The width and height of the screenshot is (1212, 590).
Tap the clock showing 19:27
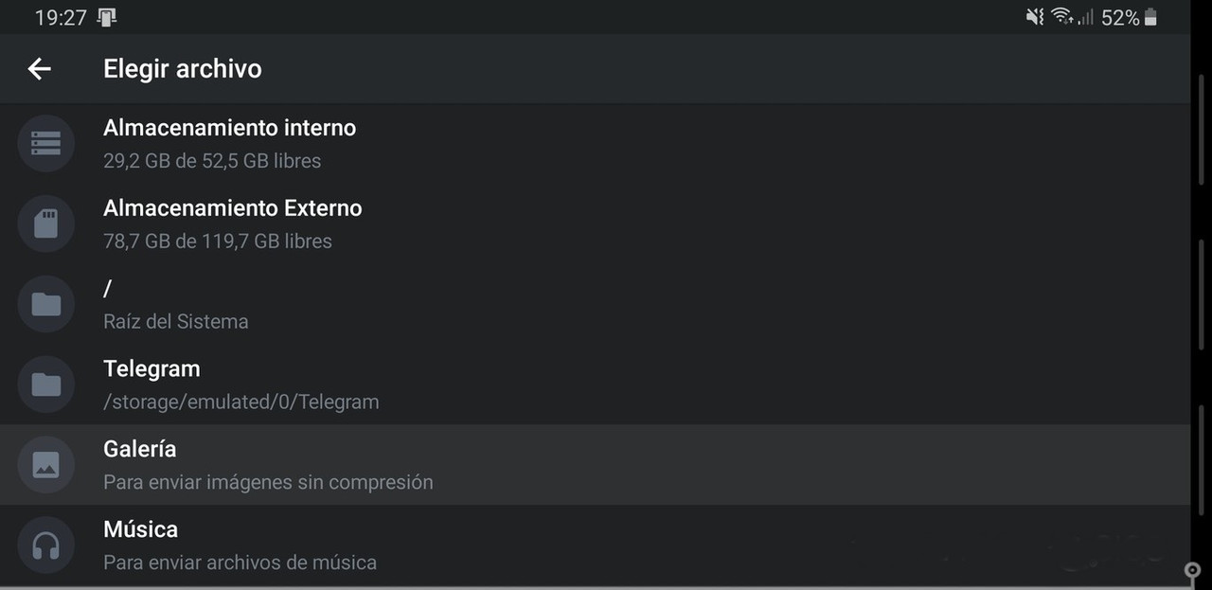[61, 17]
